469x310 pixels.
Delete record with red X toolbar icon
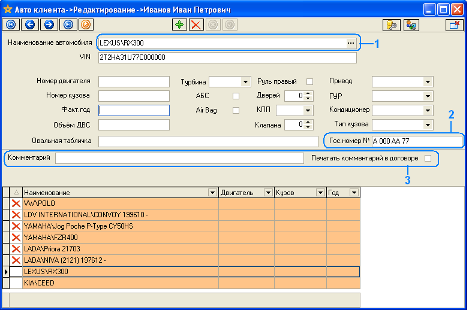pos(196,25)
